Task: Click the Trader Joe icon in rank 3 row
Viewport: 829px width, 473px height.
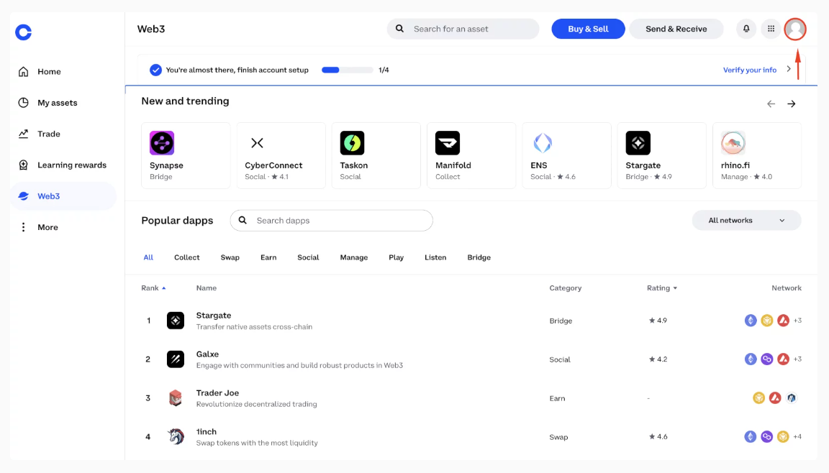Action: pyautogui.click(x=176, y=398)
